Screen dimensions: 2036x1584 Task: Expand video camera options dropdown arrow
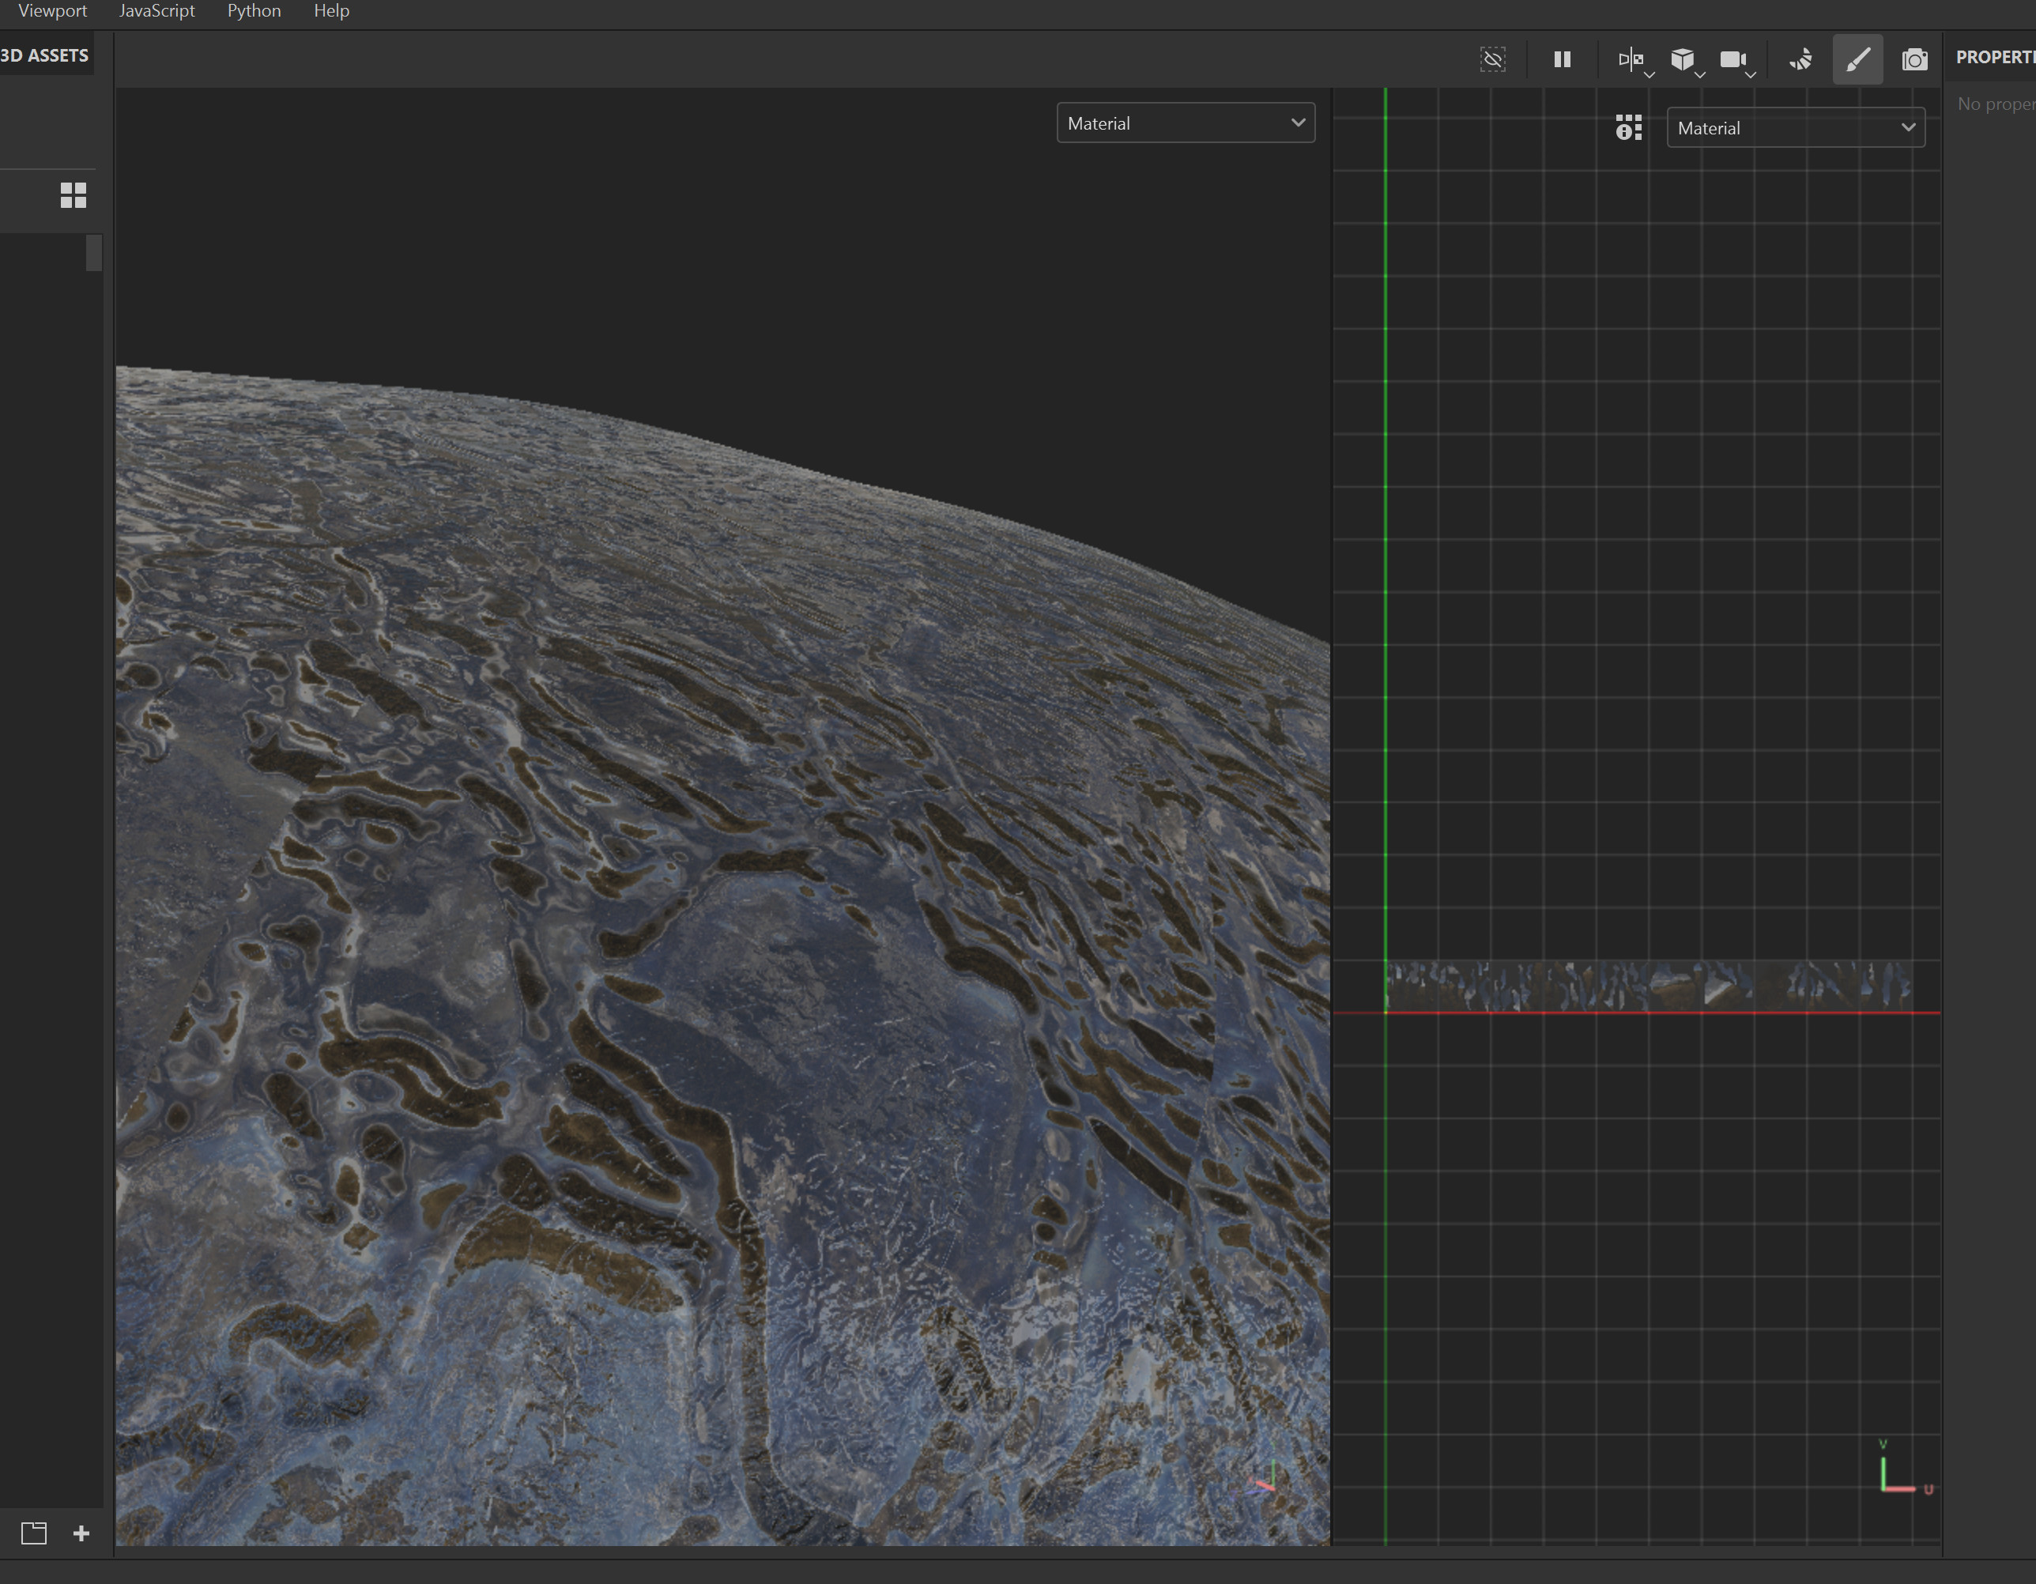coord(1750,74)
